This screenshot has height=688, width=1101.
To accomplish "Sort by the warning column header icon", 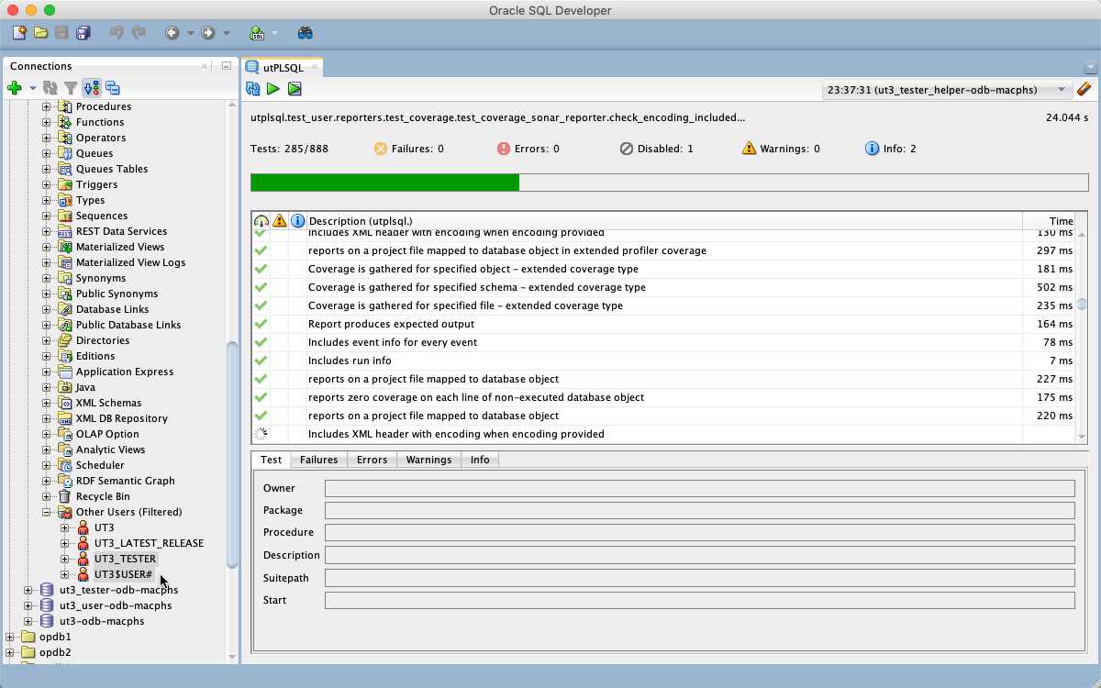I will tap(280, 221).
